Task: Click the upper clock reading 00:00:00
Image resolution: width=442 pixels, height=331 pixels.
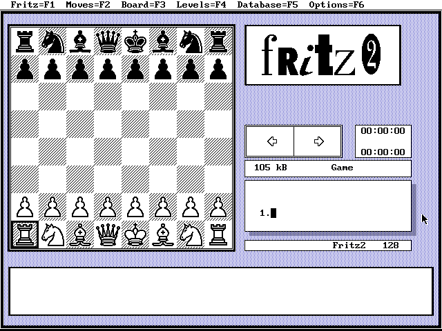Action: point(383,131)
